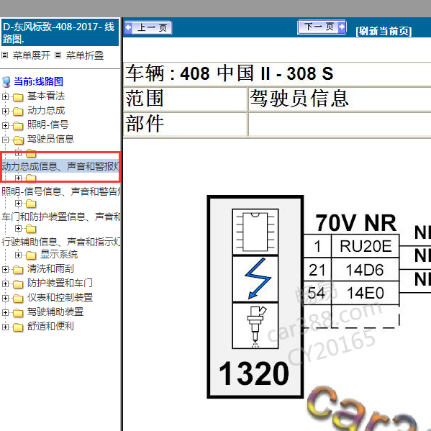Expand the 仪表和控制装置 tree node
The image size is (431, 431).
pos(5,298)
